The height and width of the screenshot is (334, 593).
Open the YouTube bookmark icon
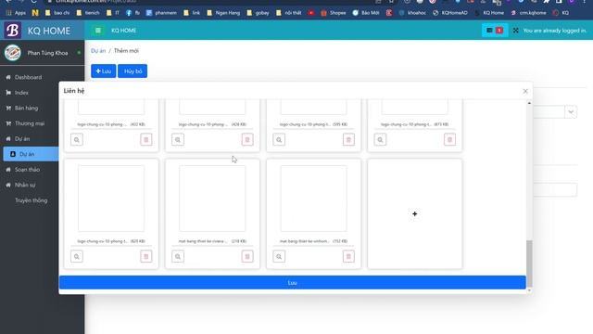(x=311, y=13)
